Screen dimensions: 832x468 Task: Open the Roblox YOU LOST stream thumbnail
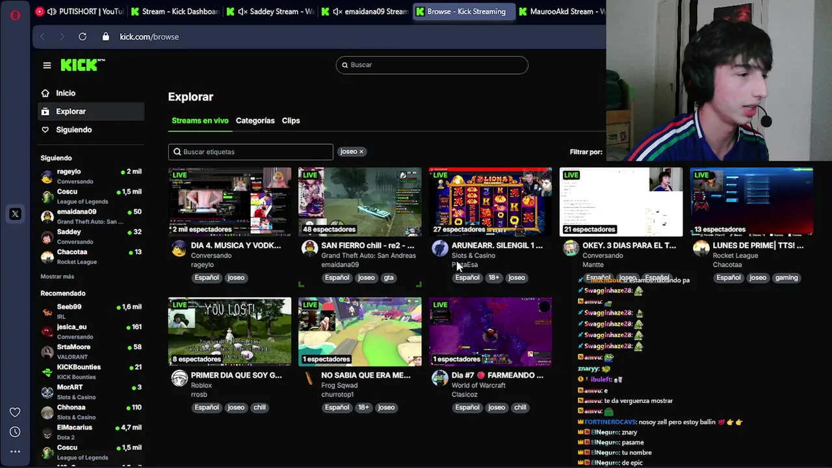229,332
